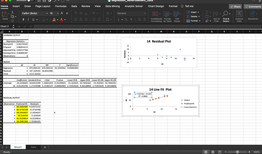
Task: Click Format as Table icon
Action: (x=167, y=14)
